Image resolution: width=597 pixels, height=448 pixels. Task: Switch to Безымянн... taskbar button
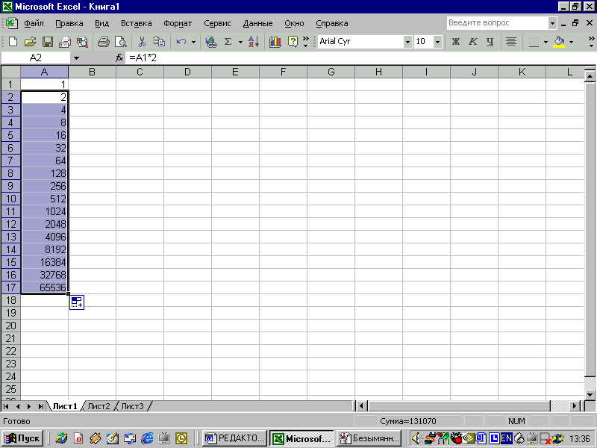coord(369,438)
